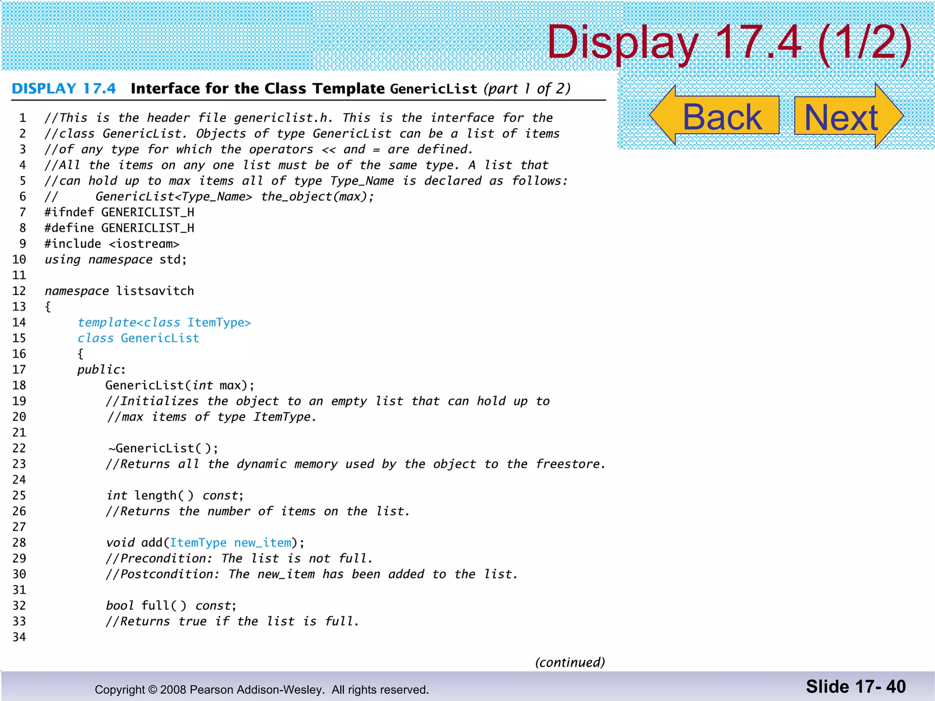Click the '~GenericList( );' destructor line
Image resolution: width=935 pixels, height=701 pixels.
click(163, 448)
